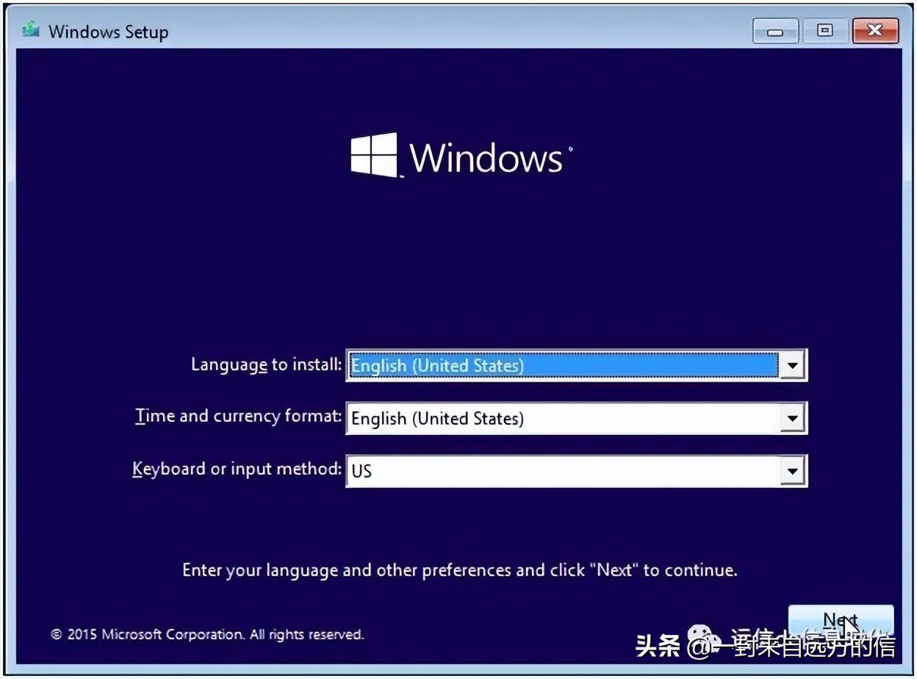Image resolution: width=917 pixels, height=679 pixels.
Task: Open the Time and currency format dropdown
Action: [x=794, y=418]
